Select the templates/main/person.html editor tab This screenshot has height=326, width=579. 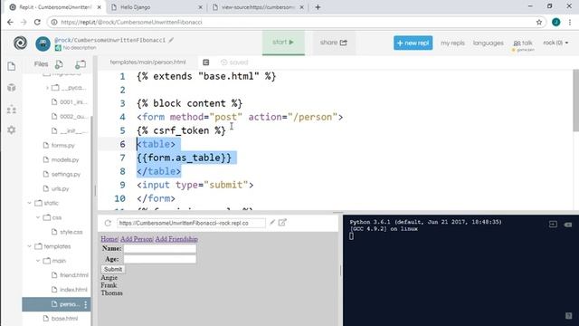pos(147,62)
